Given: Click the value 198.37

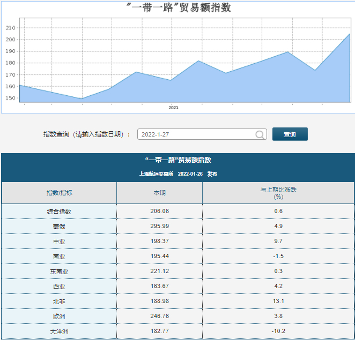Looking at the screenshot, I should click(160, 241).
